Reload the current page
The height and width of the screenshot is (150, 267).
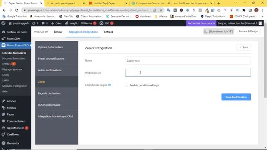pos(17,10)
